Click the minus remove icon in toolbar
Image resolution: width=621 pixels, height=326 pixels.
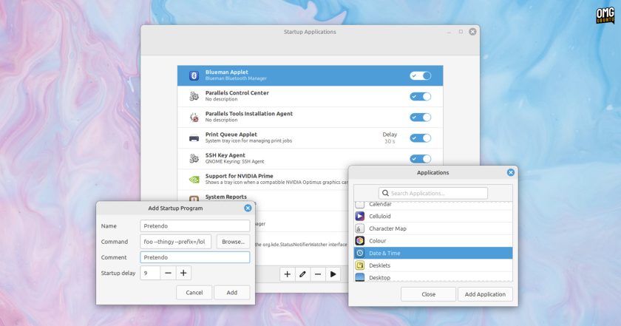[318, 274]
